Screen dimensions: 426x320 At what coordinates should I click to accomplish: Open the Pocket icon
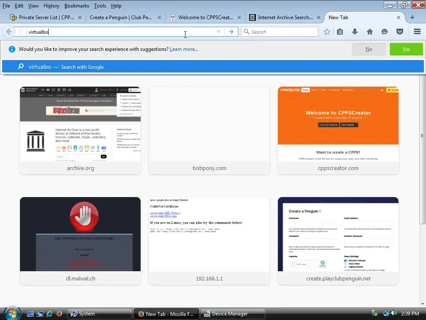tap(399, 32)
